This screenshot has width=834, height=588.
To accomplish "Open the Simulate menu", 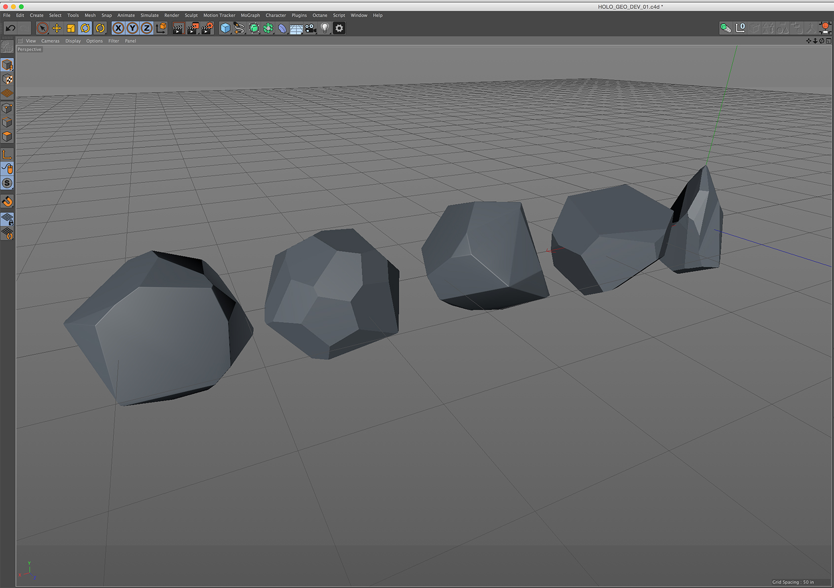I will point(149,15).
